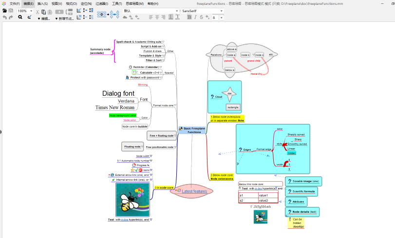Click the find next icon
This screenshot has height=238, width=395.
tap(30, 17)
